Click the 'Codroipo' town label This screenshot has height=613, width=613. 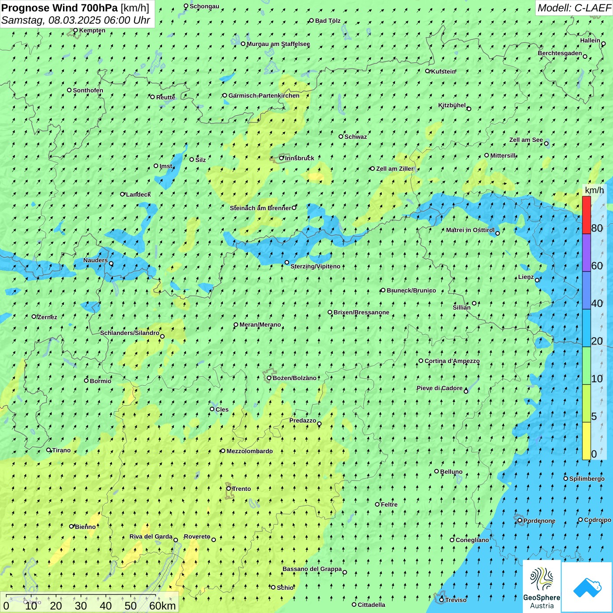(x=598, y=520)
